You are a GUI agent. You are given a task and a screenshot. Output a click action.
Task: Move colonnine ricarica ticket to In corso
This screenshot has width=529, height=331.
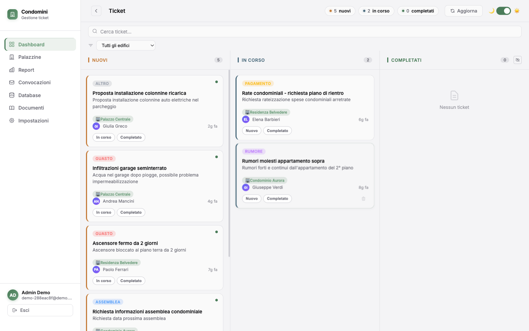point(104,138)
